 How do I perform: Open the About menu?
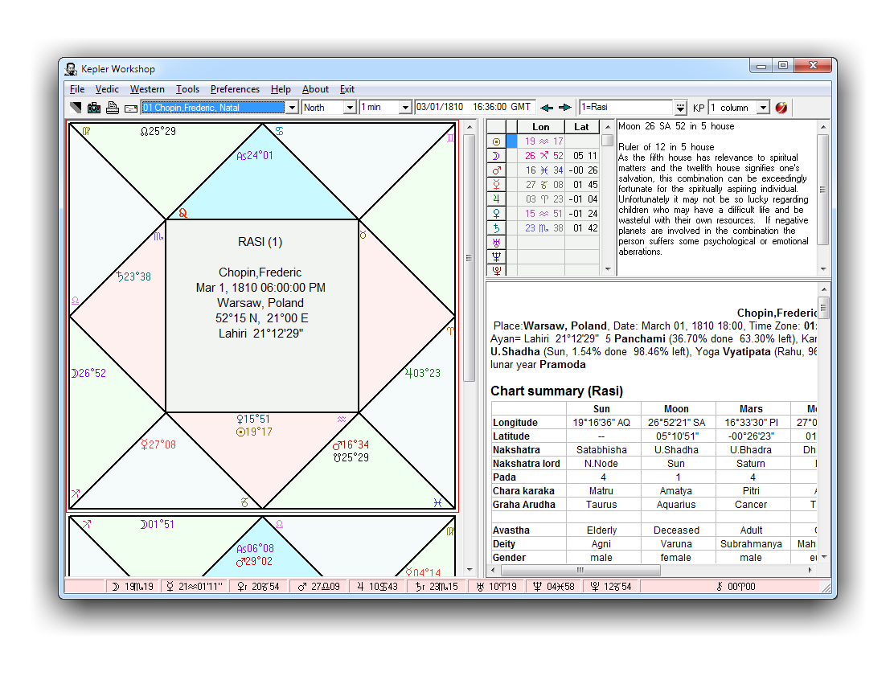point(315,89)
